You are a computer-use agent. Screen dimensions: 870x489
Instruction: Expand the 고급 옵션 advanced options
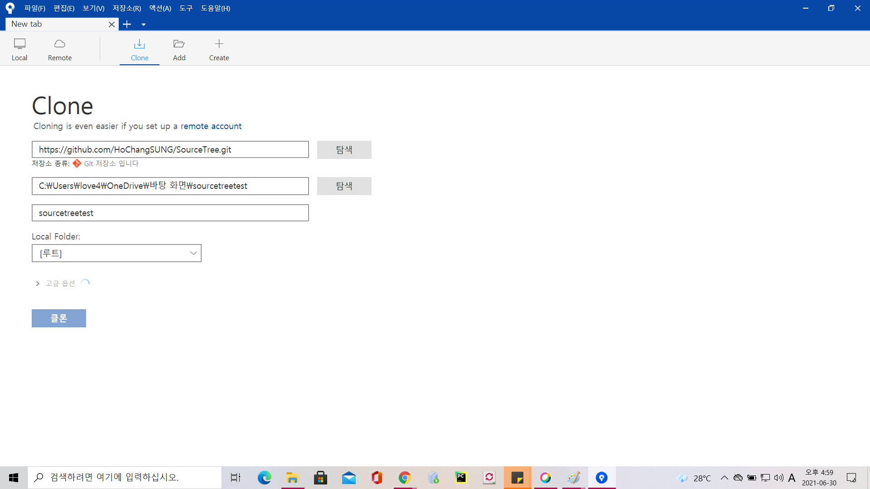[38, 283]
